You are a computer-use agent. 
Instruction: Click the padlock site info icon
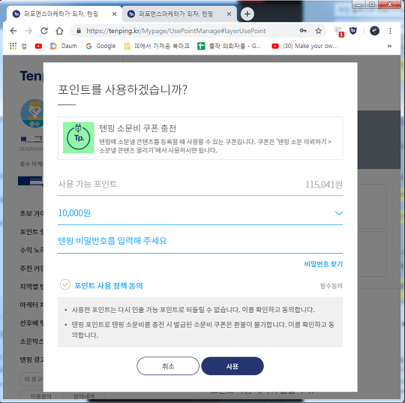coord(79,31)
